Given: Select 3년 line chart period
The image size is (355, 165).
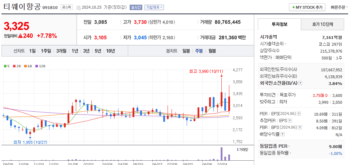Looking at the screenshot, I should (86, 51).
